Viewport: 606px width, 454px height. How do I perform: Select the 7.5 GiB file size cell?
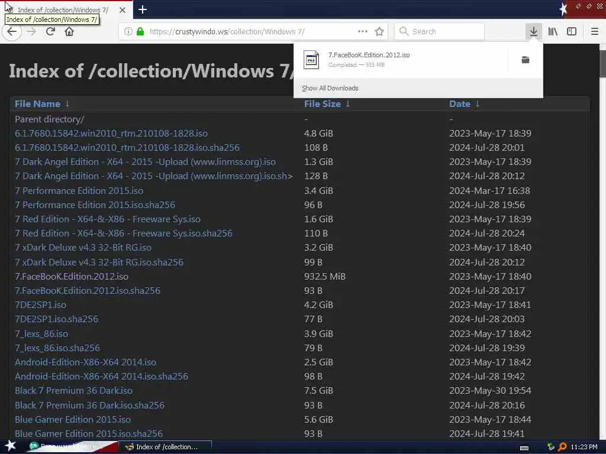318,390
